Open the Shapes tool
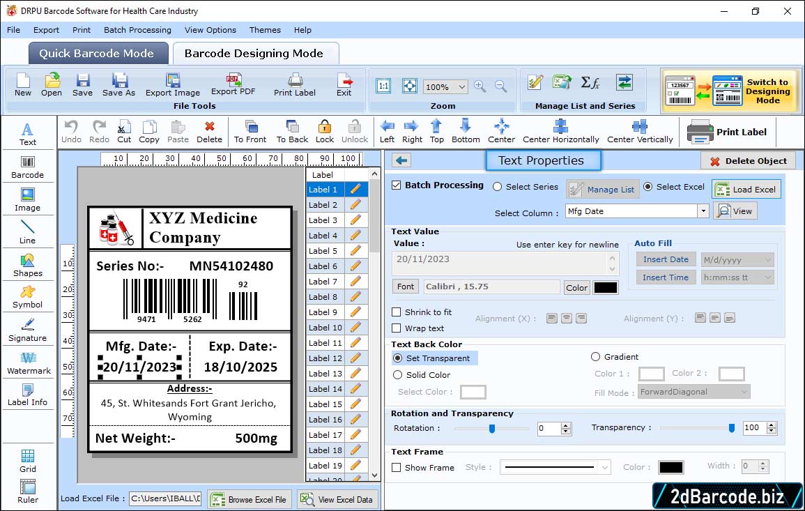Image resolution: width=805 pixels, height=511 pixels. pos(28,266)
